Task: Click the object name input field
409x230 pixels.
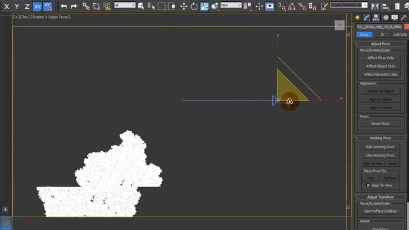Action: click(x=379, y=27)
